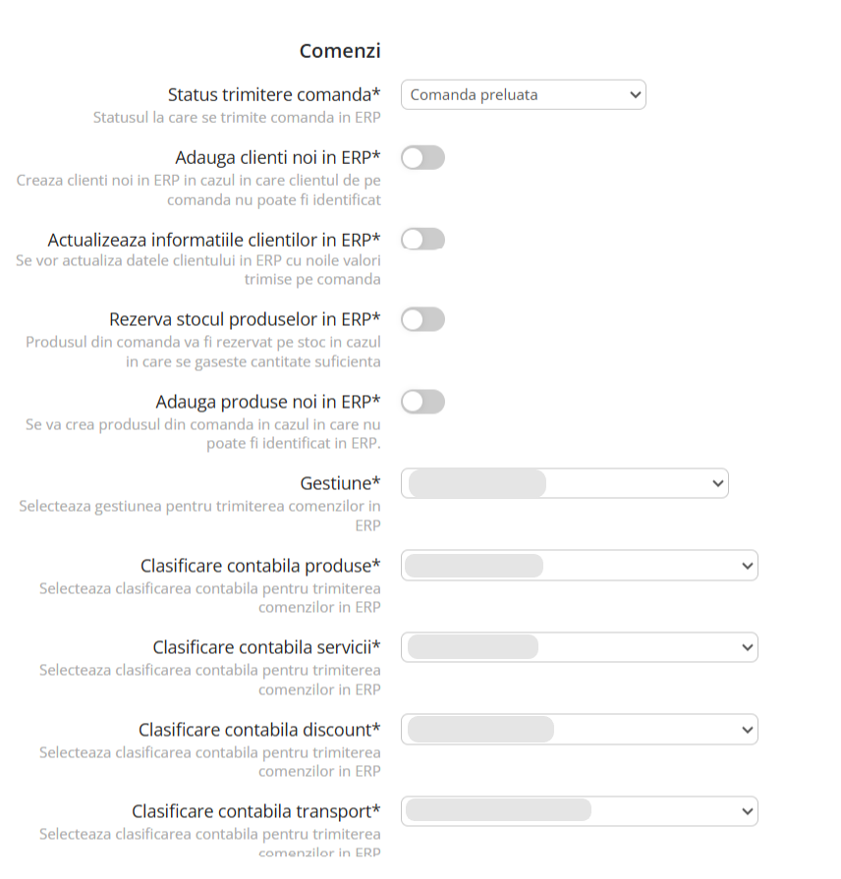841x879 pixels.
Task: Click the Status trimitere comanda label
Action: point(274,95)
